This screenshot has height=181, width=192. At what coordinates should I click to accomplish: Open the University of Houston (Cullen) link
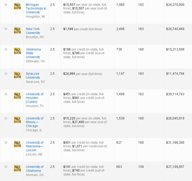click(x=35, y=98)
